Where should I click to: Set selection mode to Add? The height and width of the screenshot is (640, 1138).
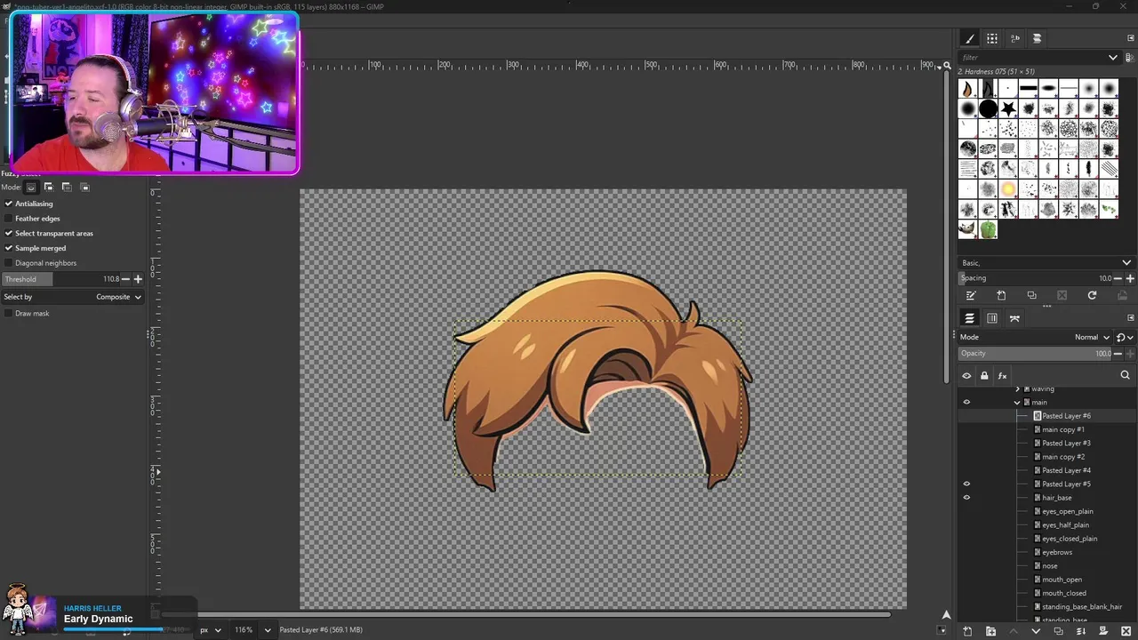pos(49,188)
